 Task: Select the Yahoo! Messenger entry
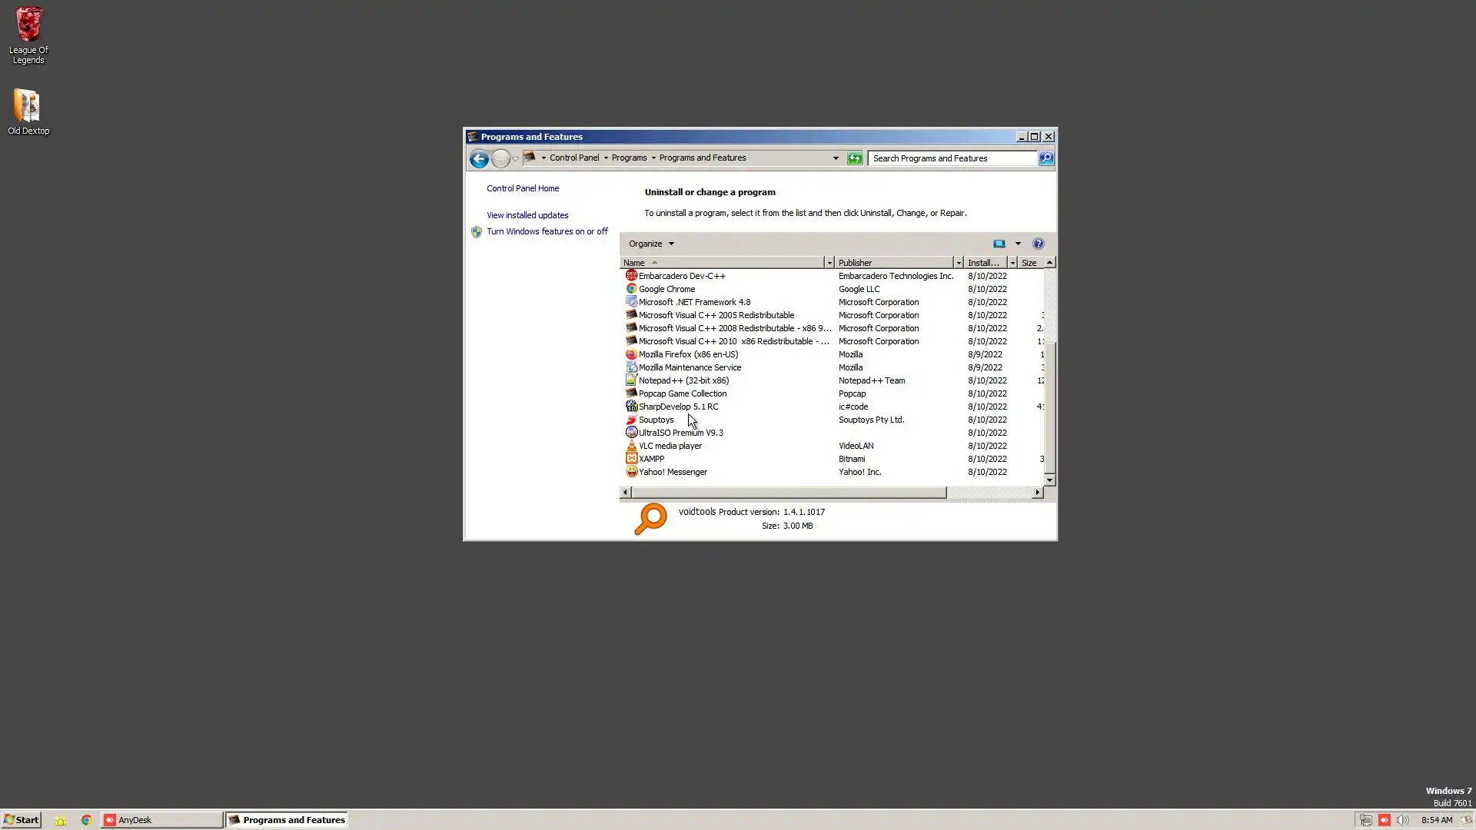coord(673,472)
